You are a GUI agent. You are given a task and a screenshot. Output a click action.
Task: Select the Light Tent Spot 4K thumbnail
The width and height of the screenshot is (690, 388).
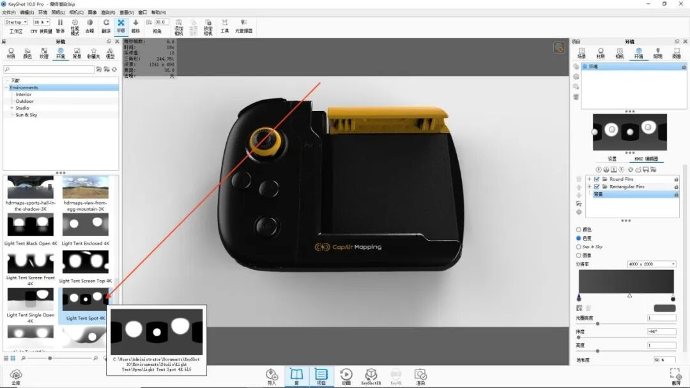coord(86,297)
